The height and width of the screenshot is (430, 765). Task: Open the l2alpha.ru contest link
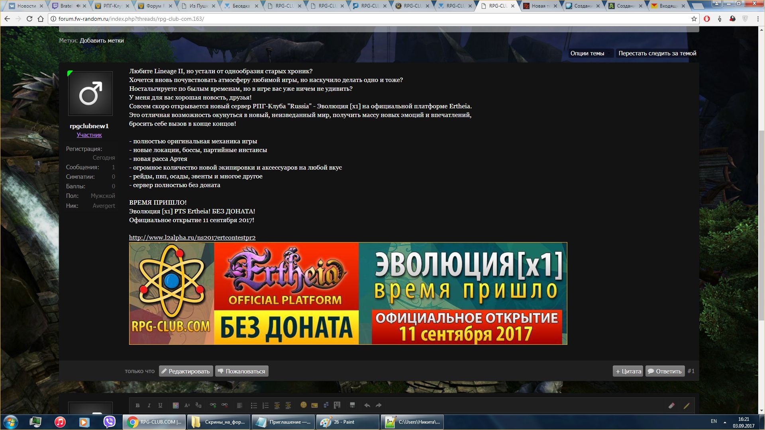click(x=192, y=238)
